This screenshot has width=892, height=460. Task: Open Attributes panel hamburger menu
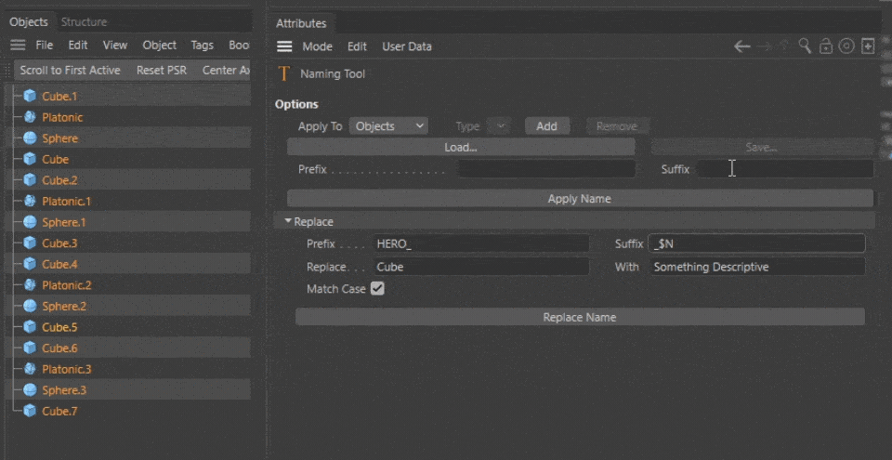pyautogui.click(x=284, y=46)
